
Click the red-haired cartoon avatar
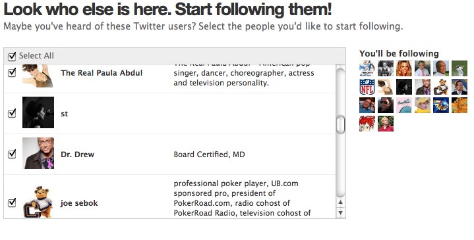pos(367,124)
